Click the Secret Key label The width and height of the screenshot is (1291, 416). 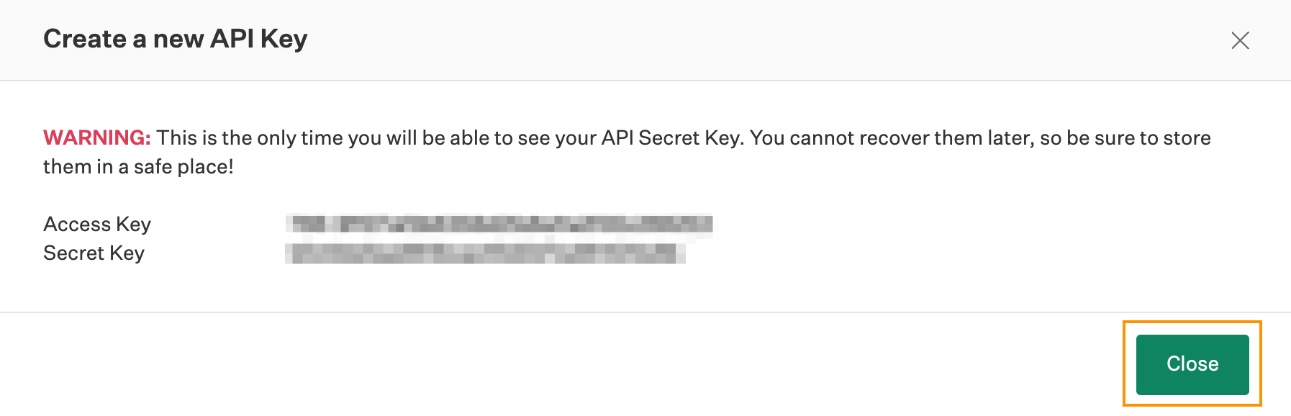[x=94, y=253]
